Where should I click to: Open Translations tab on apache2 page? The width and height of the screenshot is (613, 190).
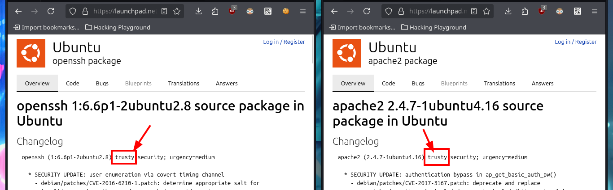pos(499,83)
